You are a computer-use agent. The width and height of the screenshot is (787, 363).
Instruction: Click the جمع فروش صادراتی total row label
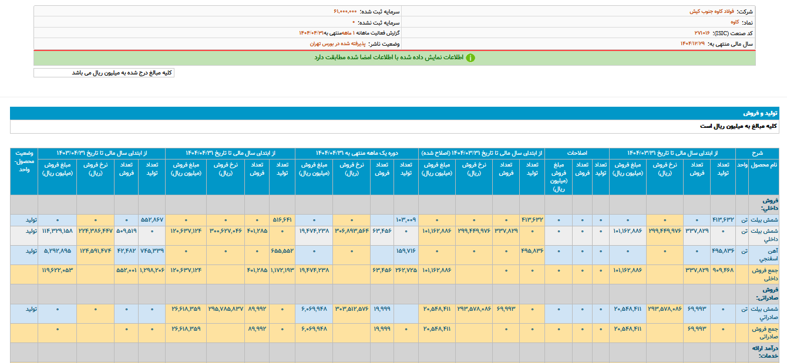tap(764, 332)
